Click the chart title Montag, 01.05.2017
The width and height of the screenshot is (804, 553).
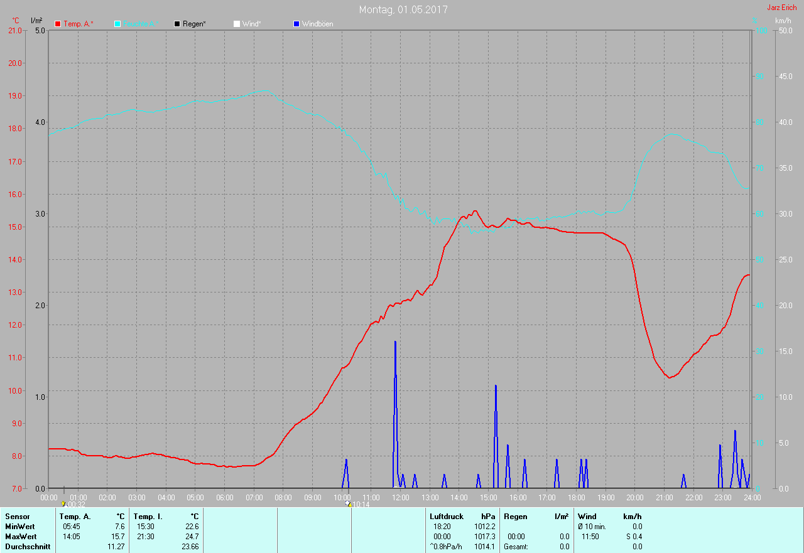(x=403, y=9)
